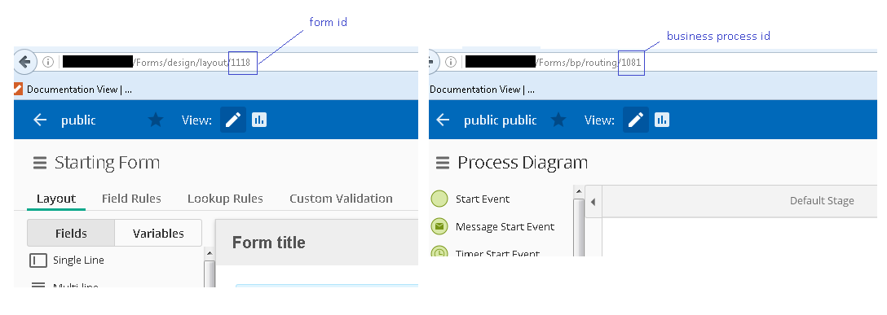This screenshot has width=887, height=315.
Task: Click the browser back arrow in left window
Action: point(24,62)
